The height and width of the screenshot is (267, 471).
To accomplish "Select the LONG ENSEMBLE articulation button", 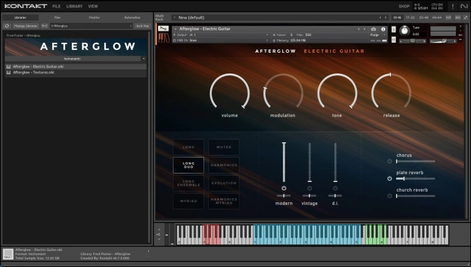I will coord(188,183).
